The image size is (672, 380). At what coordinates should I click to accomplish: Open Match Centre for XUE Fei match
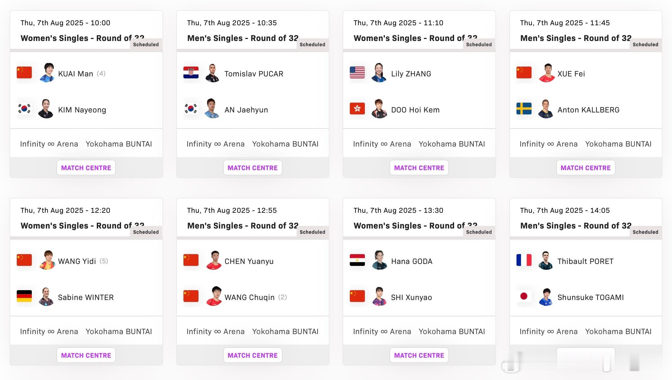click(x=586, y=168)
